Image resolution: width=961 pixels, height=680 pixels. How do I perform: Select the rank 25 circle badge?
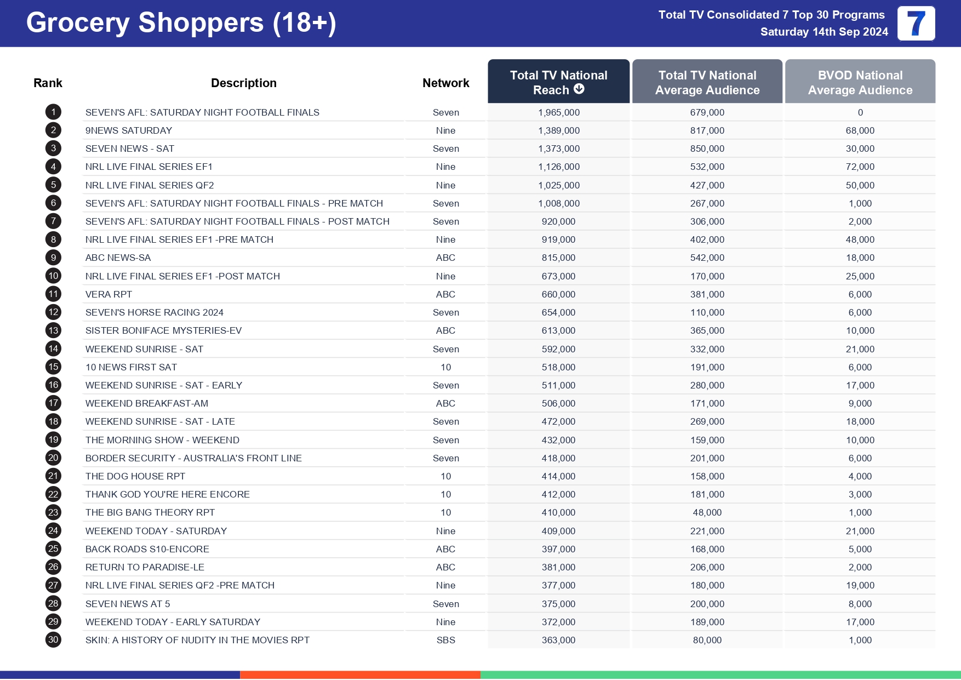[53, 549]
